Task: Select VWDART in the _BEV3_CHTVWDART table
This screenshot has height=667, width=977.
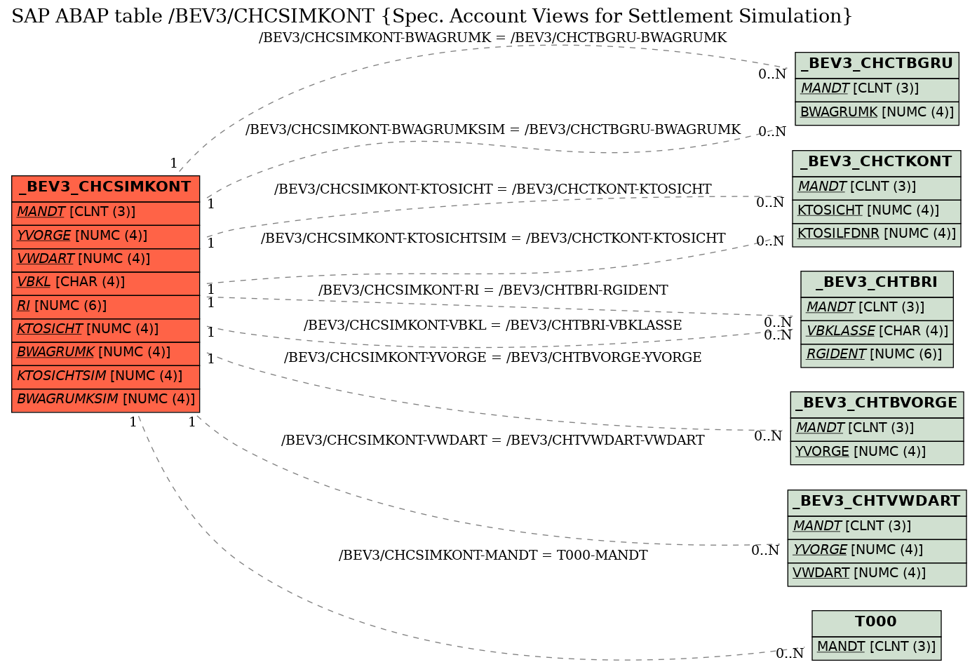Action: tap(877, 573)
